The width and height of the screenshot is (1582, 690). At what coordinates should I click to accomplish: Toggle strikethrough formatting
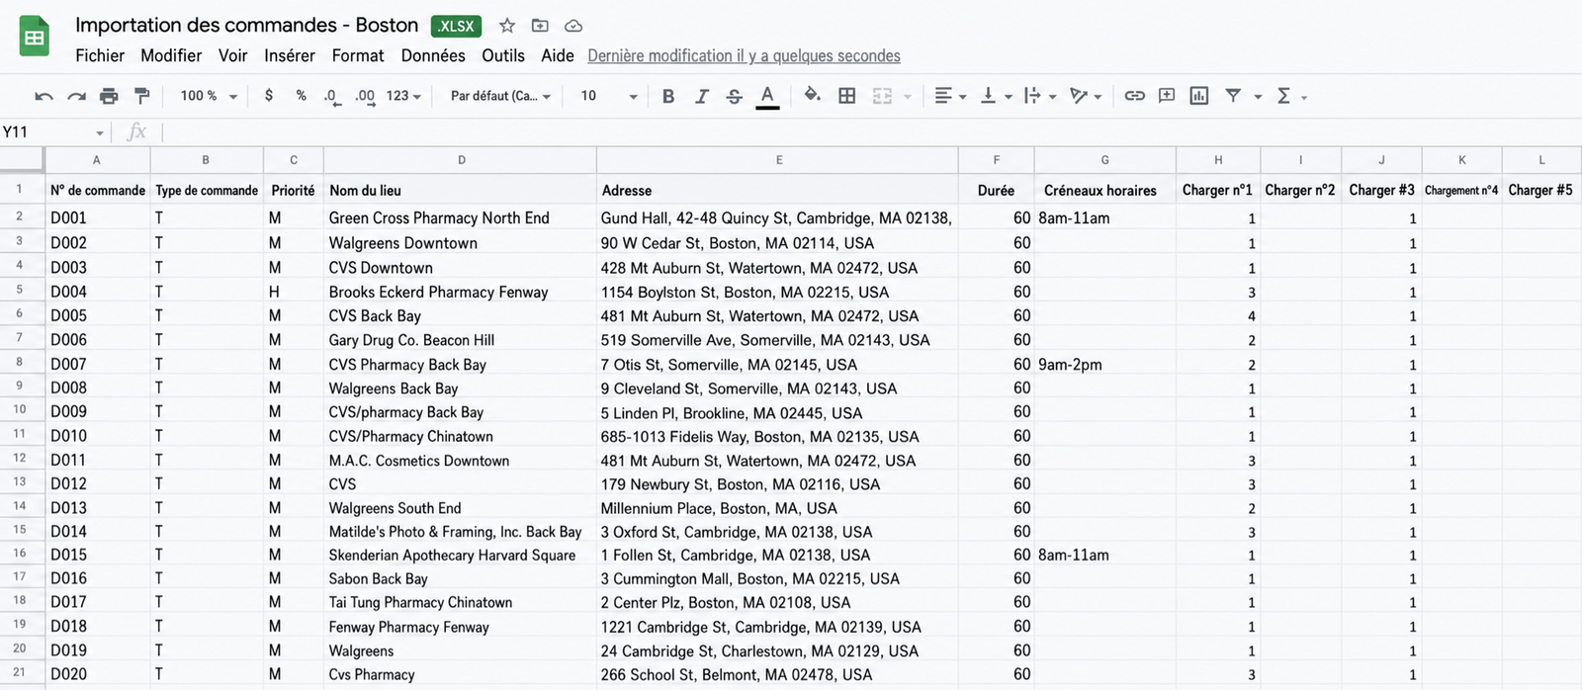(x=734, y=96)
